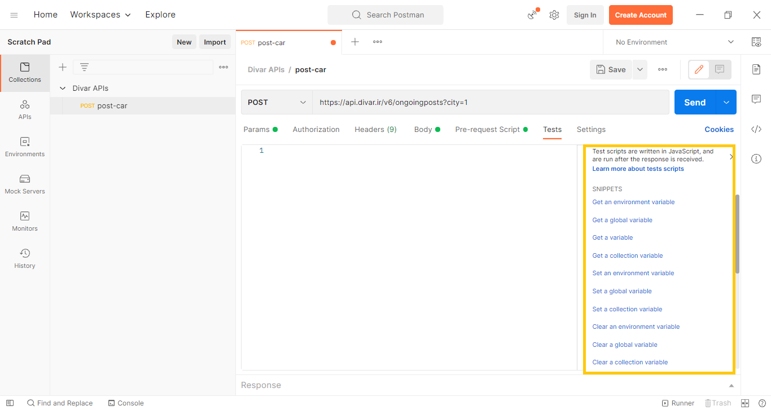This screenshot has height=410, width=771.
Task: Click the Create Account button
Action: [x=641, y=15]
